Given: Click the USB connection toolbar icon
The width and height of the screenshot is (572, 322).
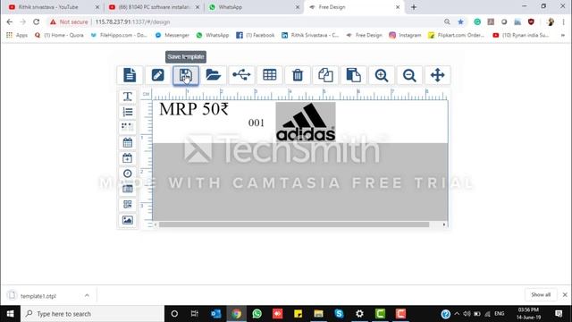Looking at the screenshot, I should click(x=241, y=75).
